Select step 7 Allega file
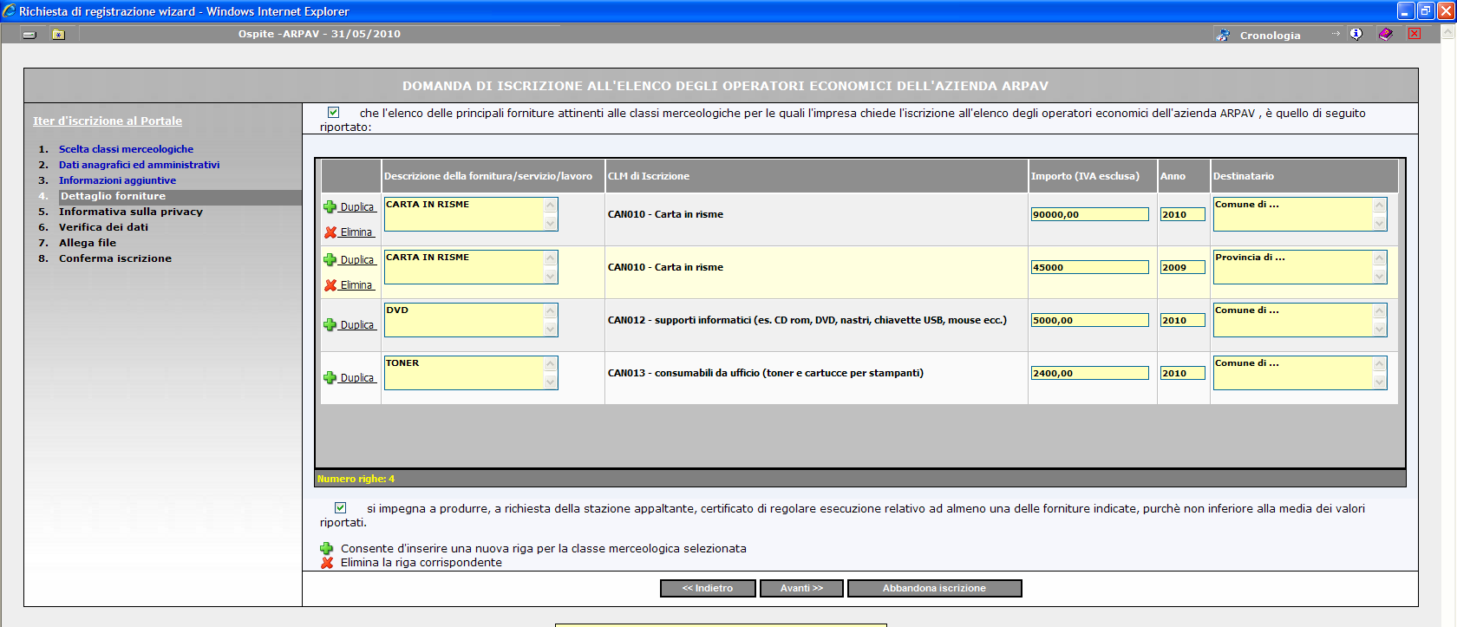 [88, 243]
